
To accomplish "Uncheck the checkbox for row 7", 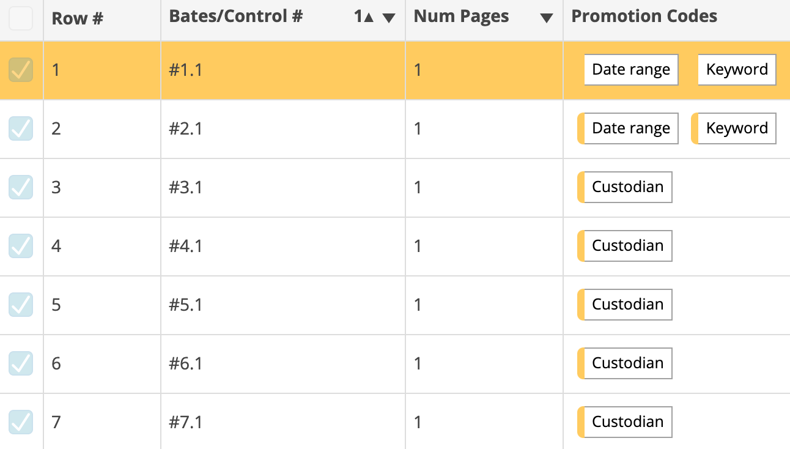I will [x=21, y=422].
